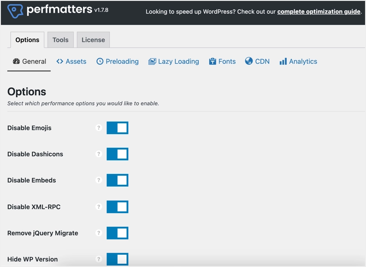Follow the complete optimization guide link
This screenshot has width=366, height=267.
tap(319, 12)
